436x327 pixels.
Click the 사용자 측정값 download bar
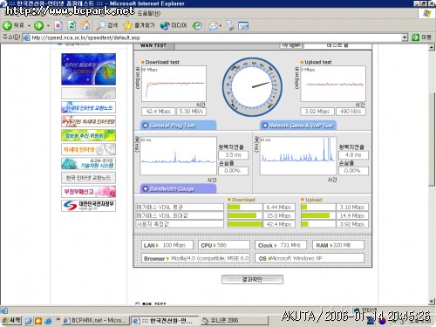[245, 224]
